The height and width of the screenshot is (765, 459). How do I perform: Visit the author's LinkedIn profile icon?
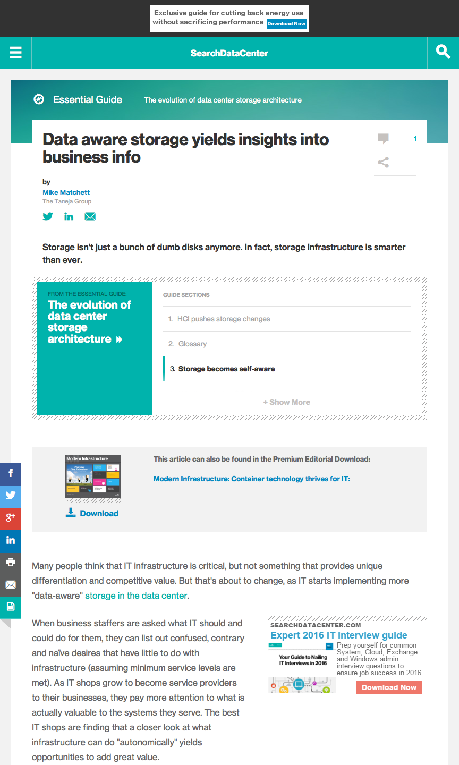[69, 216]
